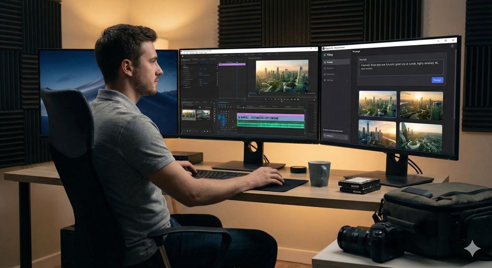Click the blue Prompt generate button
Viewport: 492px width, 268px height.
(437, 80)
